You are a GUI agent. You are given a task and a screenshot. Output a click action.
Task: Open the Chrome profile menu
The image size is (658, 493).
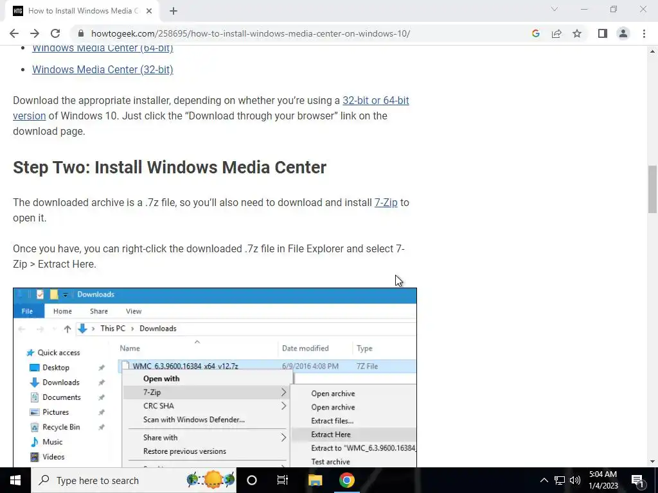tap(623, 33)
